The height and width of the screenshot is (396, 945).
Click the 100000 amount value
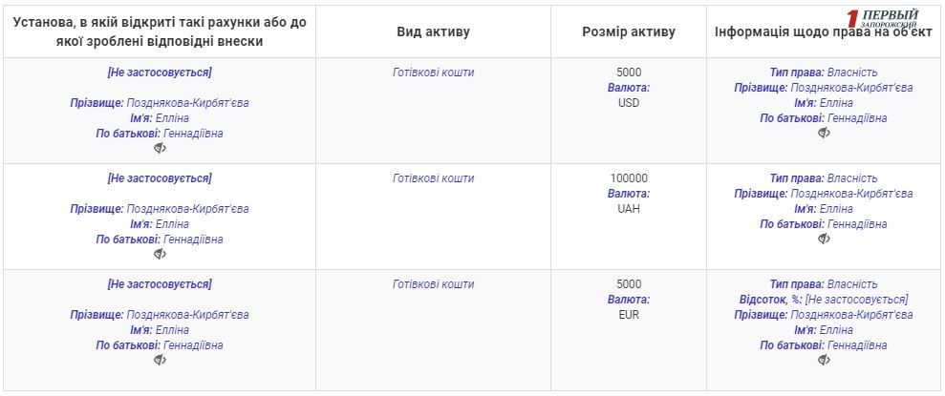(629, 178)
